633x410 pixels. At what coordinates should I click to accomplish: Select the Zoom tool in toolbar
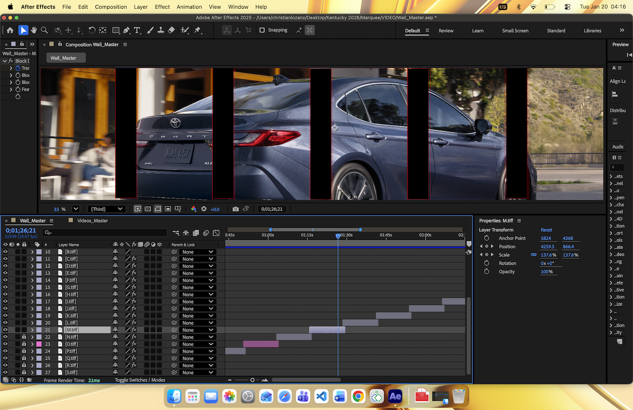(44, 30)
